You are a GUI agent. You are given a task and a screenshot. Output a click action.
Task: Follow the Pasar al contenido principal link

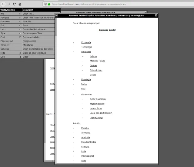86,23
